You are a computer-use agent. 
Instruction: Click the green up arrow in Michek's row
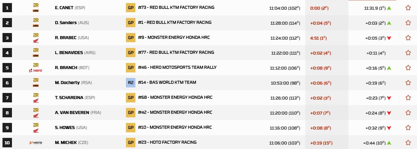(389, 143)
